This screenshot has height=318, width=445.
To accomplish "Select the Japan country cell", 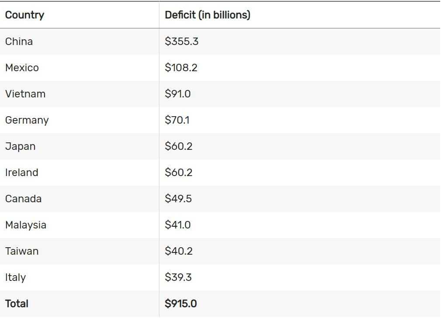I will pyautogui.click(x=20, y=146).
